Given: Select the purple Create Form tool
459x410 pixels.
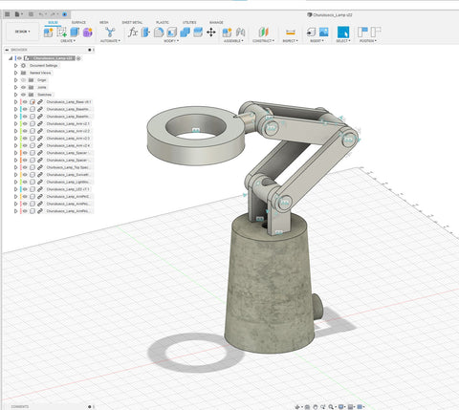Looking at the screenshot, I should pos(88,32).
